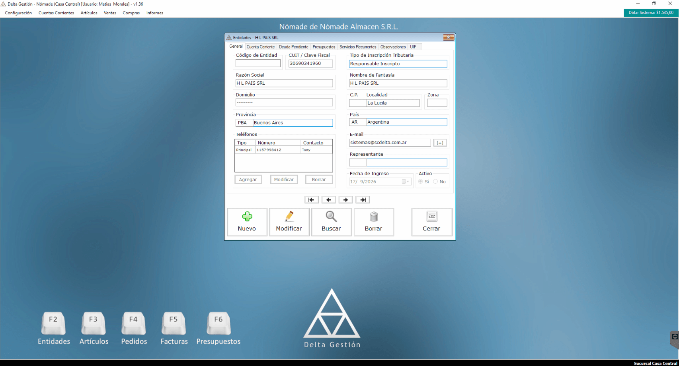679x366 pixels.
Task: Click the Representante name field
Action: 407,162
